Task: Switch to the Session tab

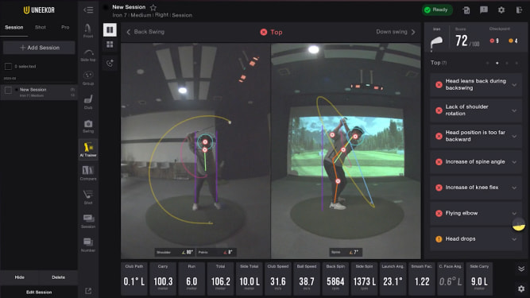Action: click(14, 27)
